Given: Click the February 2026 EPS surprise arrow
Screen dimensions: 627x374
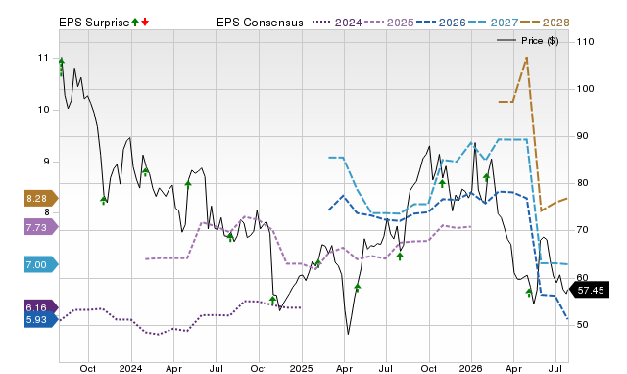Looking at the screenshot, I should (486, 177).
